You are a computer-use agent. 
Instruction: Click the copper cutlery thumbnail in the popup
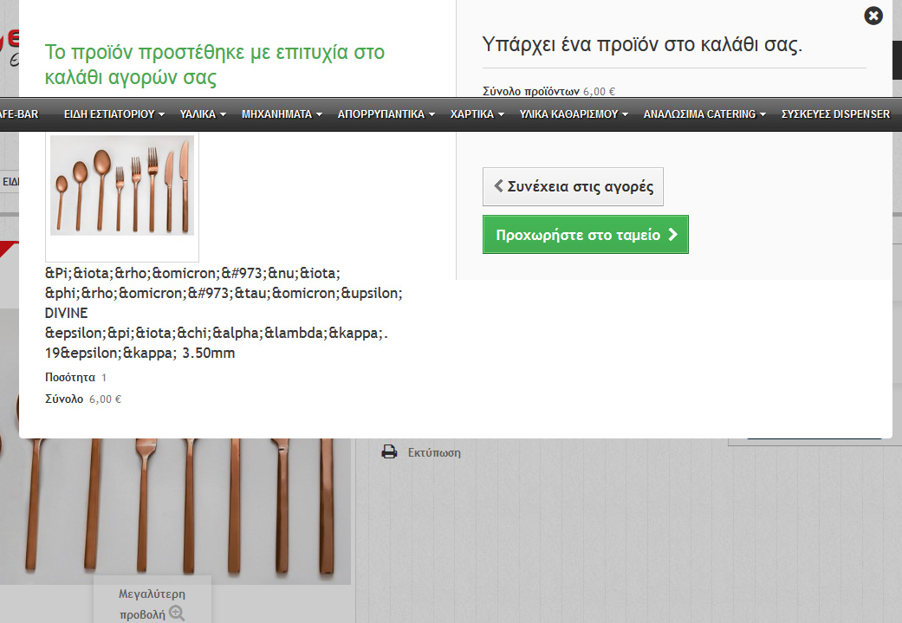[x=122, y=185]
